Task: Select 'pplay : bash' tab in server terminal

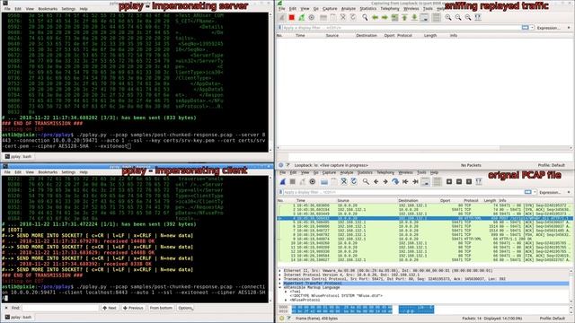Action: pos(18,157)
